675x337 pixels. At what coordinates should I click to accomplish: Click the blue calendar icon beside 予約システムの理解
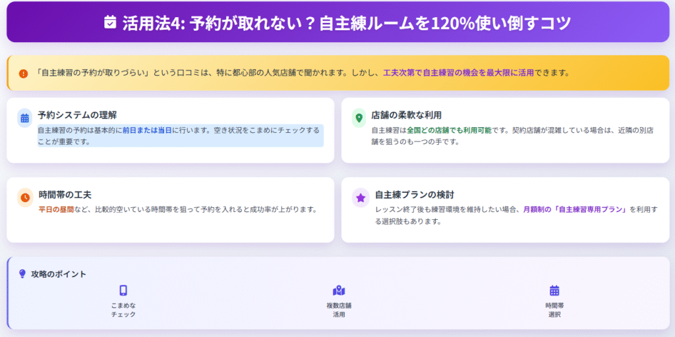[x=25, y=118]
